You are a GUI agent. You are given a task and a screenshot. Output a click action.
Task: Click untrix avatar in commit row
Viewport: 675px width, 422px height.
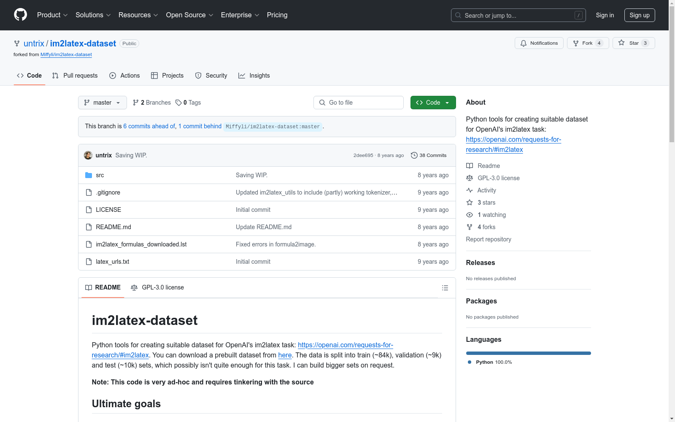pyautogui.click(x=88, y=155)
